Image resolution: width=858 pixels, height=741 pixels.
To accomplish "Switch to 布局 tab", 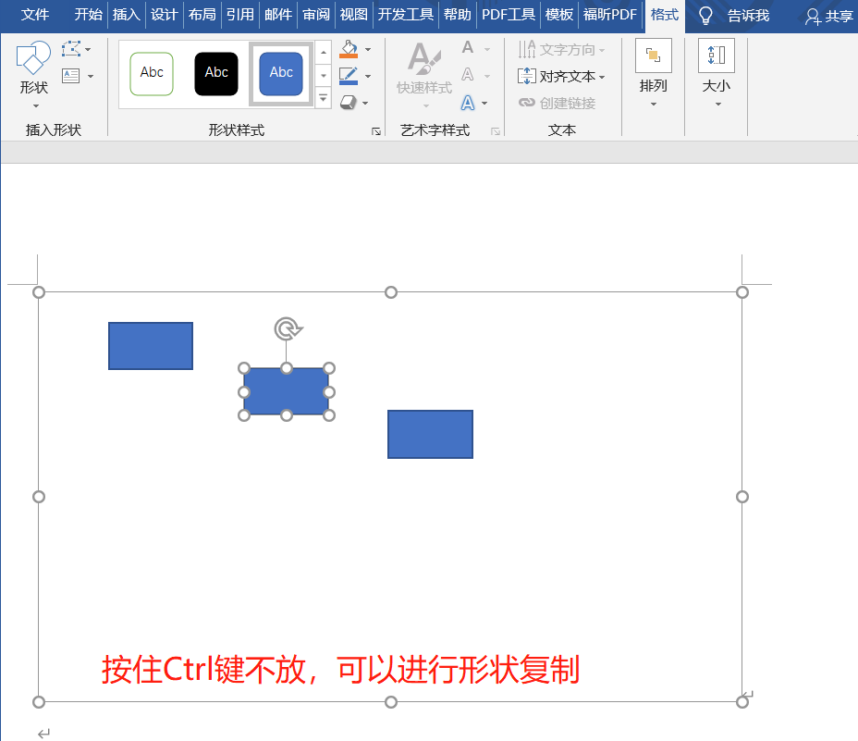I will 202,14.
